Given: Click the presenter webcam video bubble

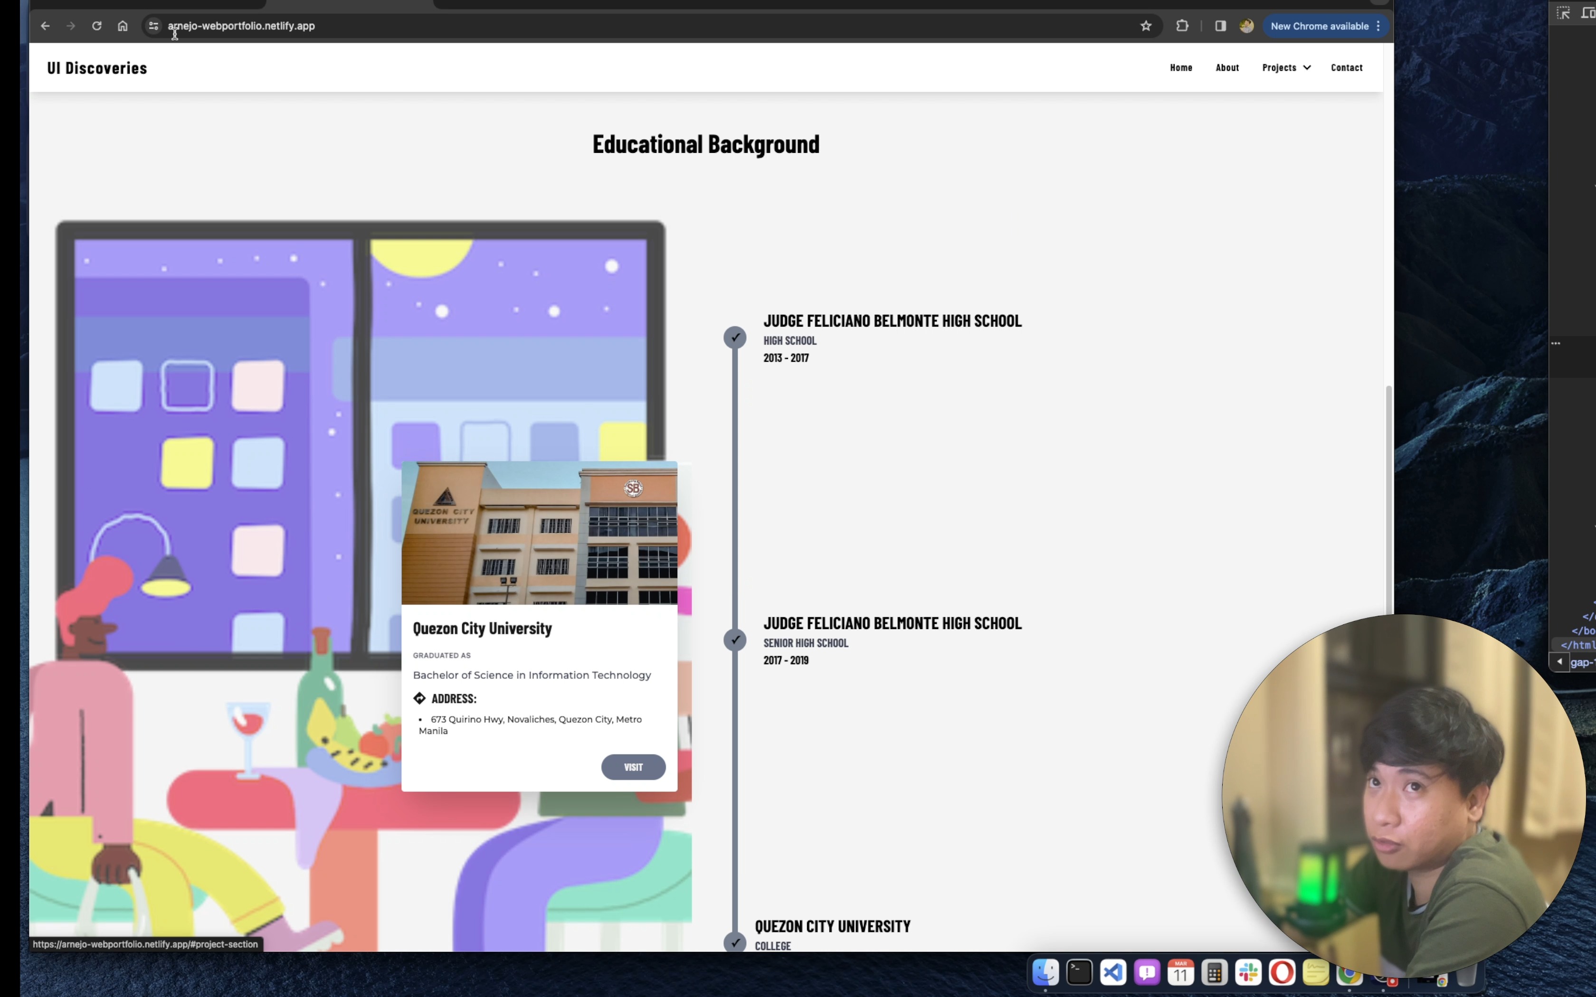Looking at the screenshot, I should coord(1404,795).
